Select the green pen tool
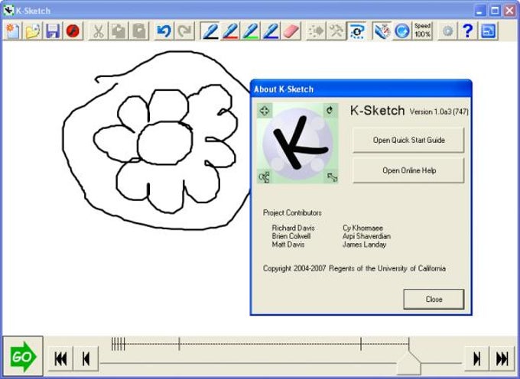The image size is (520, 379). (251, 31)
